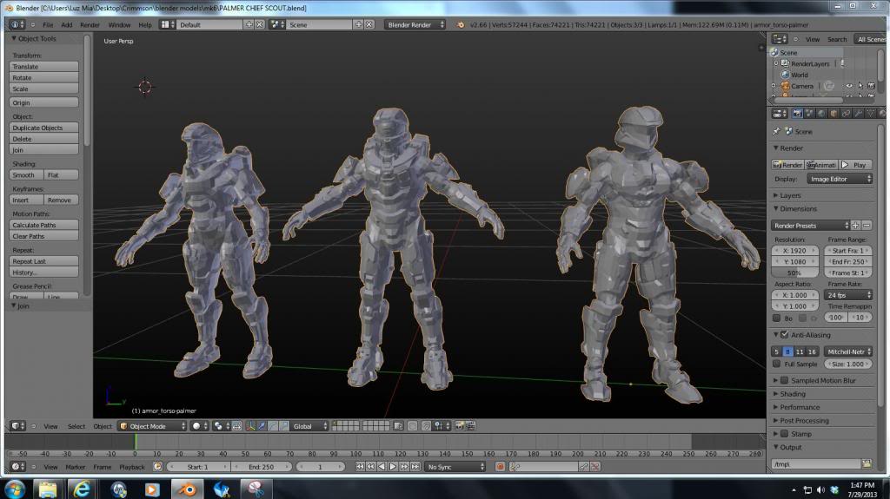Click the screen layout browse icon
Viewport: 890px width, 499px height.
(x=167, y=24)
